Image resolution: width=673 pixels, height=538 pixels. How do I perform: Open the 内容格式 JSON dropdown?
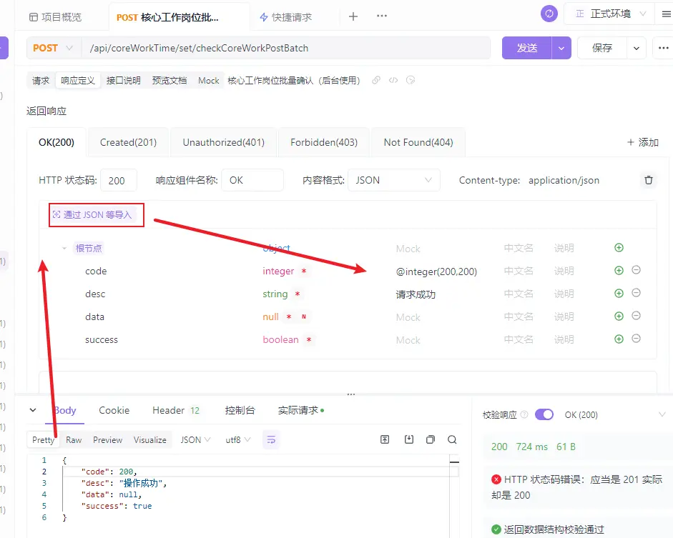[393, 180]
